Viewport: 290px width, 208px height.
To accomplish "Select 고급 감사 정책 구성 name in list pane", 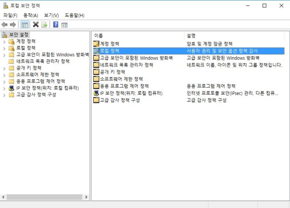I will pyautogui.click(x=120, y=100).
